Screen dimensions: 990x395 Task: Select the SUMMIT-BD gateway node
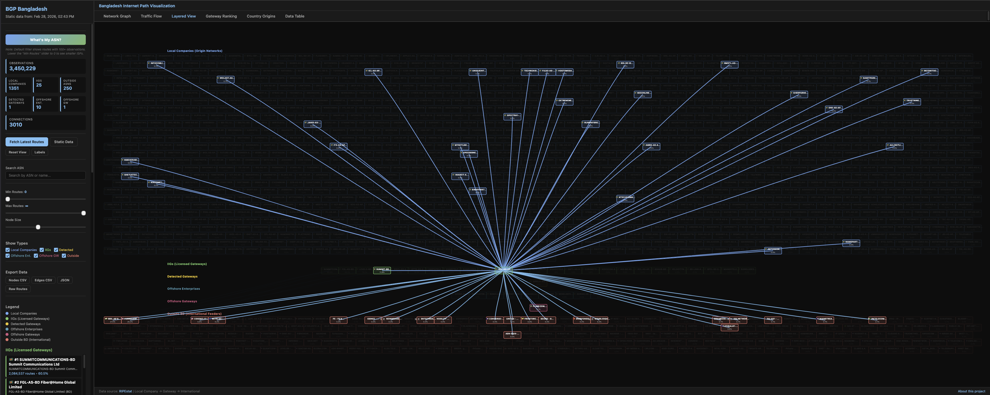(x=382, y=270)
